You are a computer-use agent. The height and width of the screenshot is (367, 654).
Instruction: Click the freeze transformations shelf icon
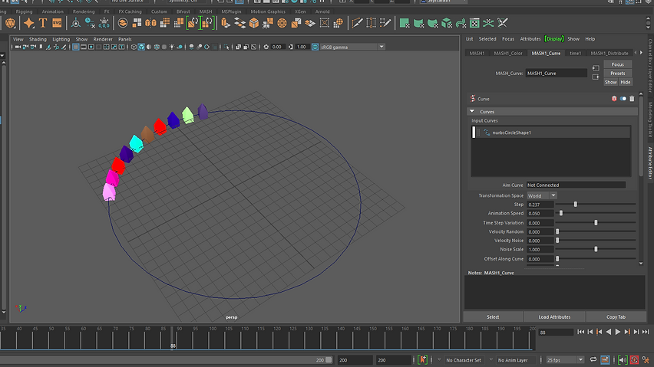point(104,23)
